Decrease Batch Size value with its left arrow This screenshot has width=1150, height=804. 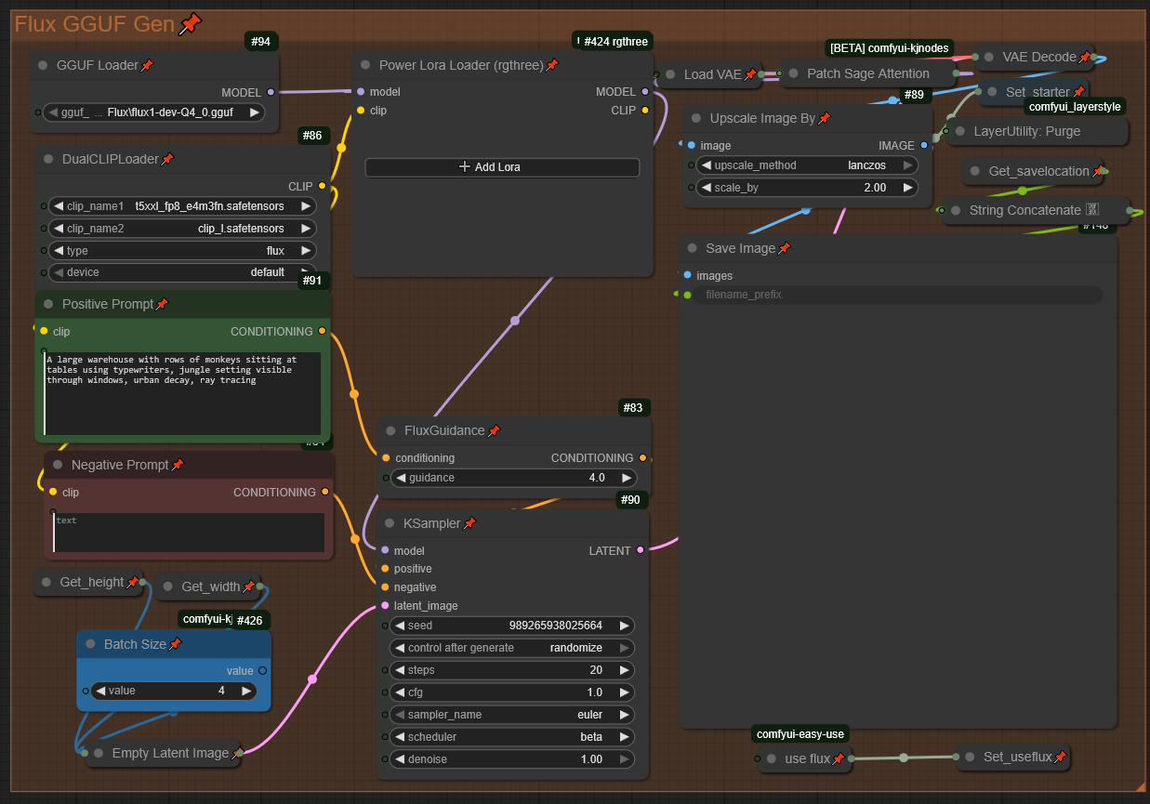click(x=99, y=691)
